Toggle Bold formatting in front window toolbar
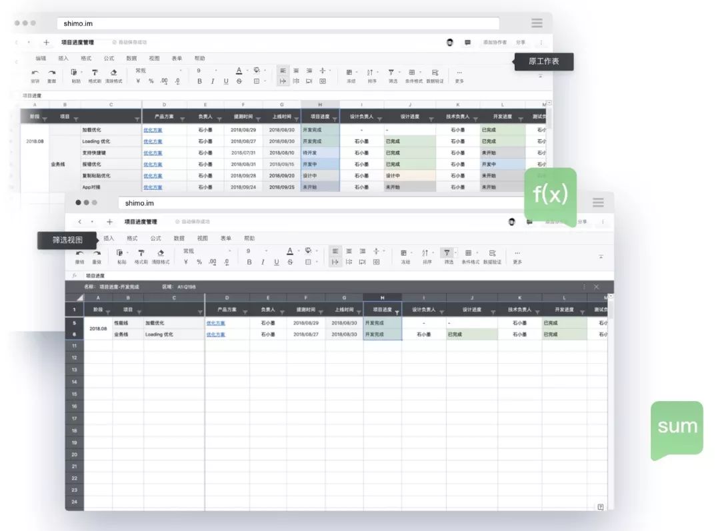 click(x=249, y=262)
